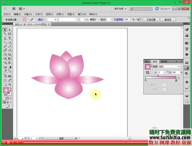Click the 文档设置 button

pyautogui.click(x=151, y=19)
